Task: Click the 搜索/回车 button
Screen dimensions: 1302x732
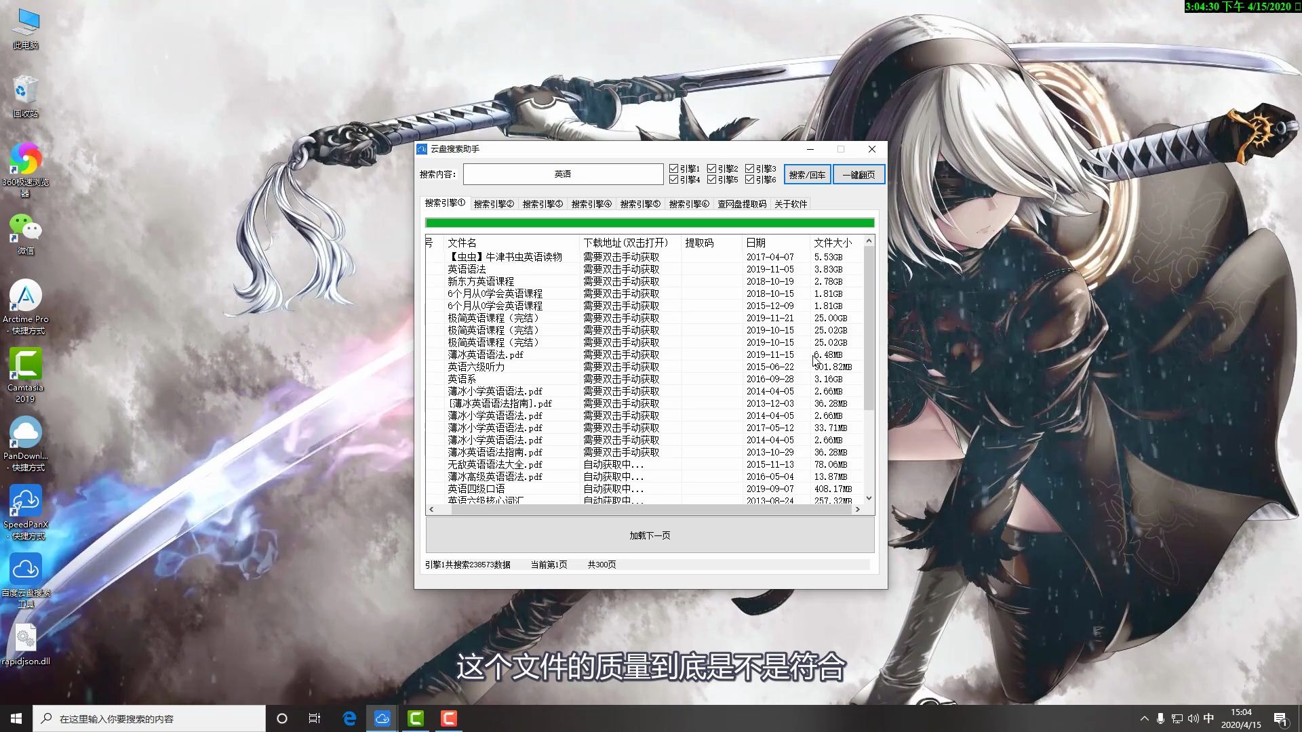Action: 807,175
